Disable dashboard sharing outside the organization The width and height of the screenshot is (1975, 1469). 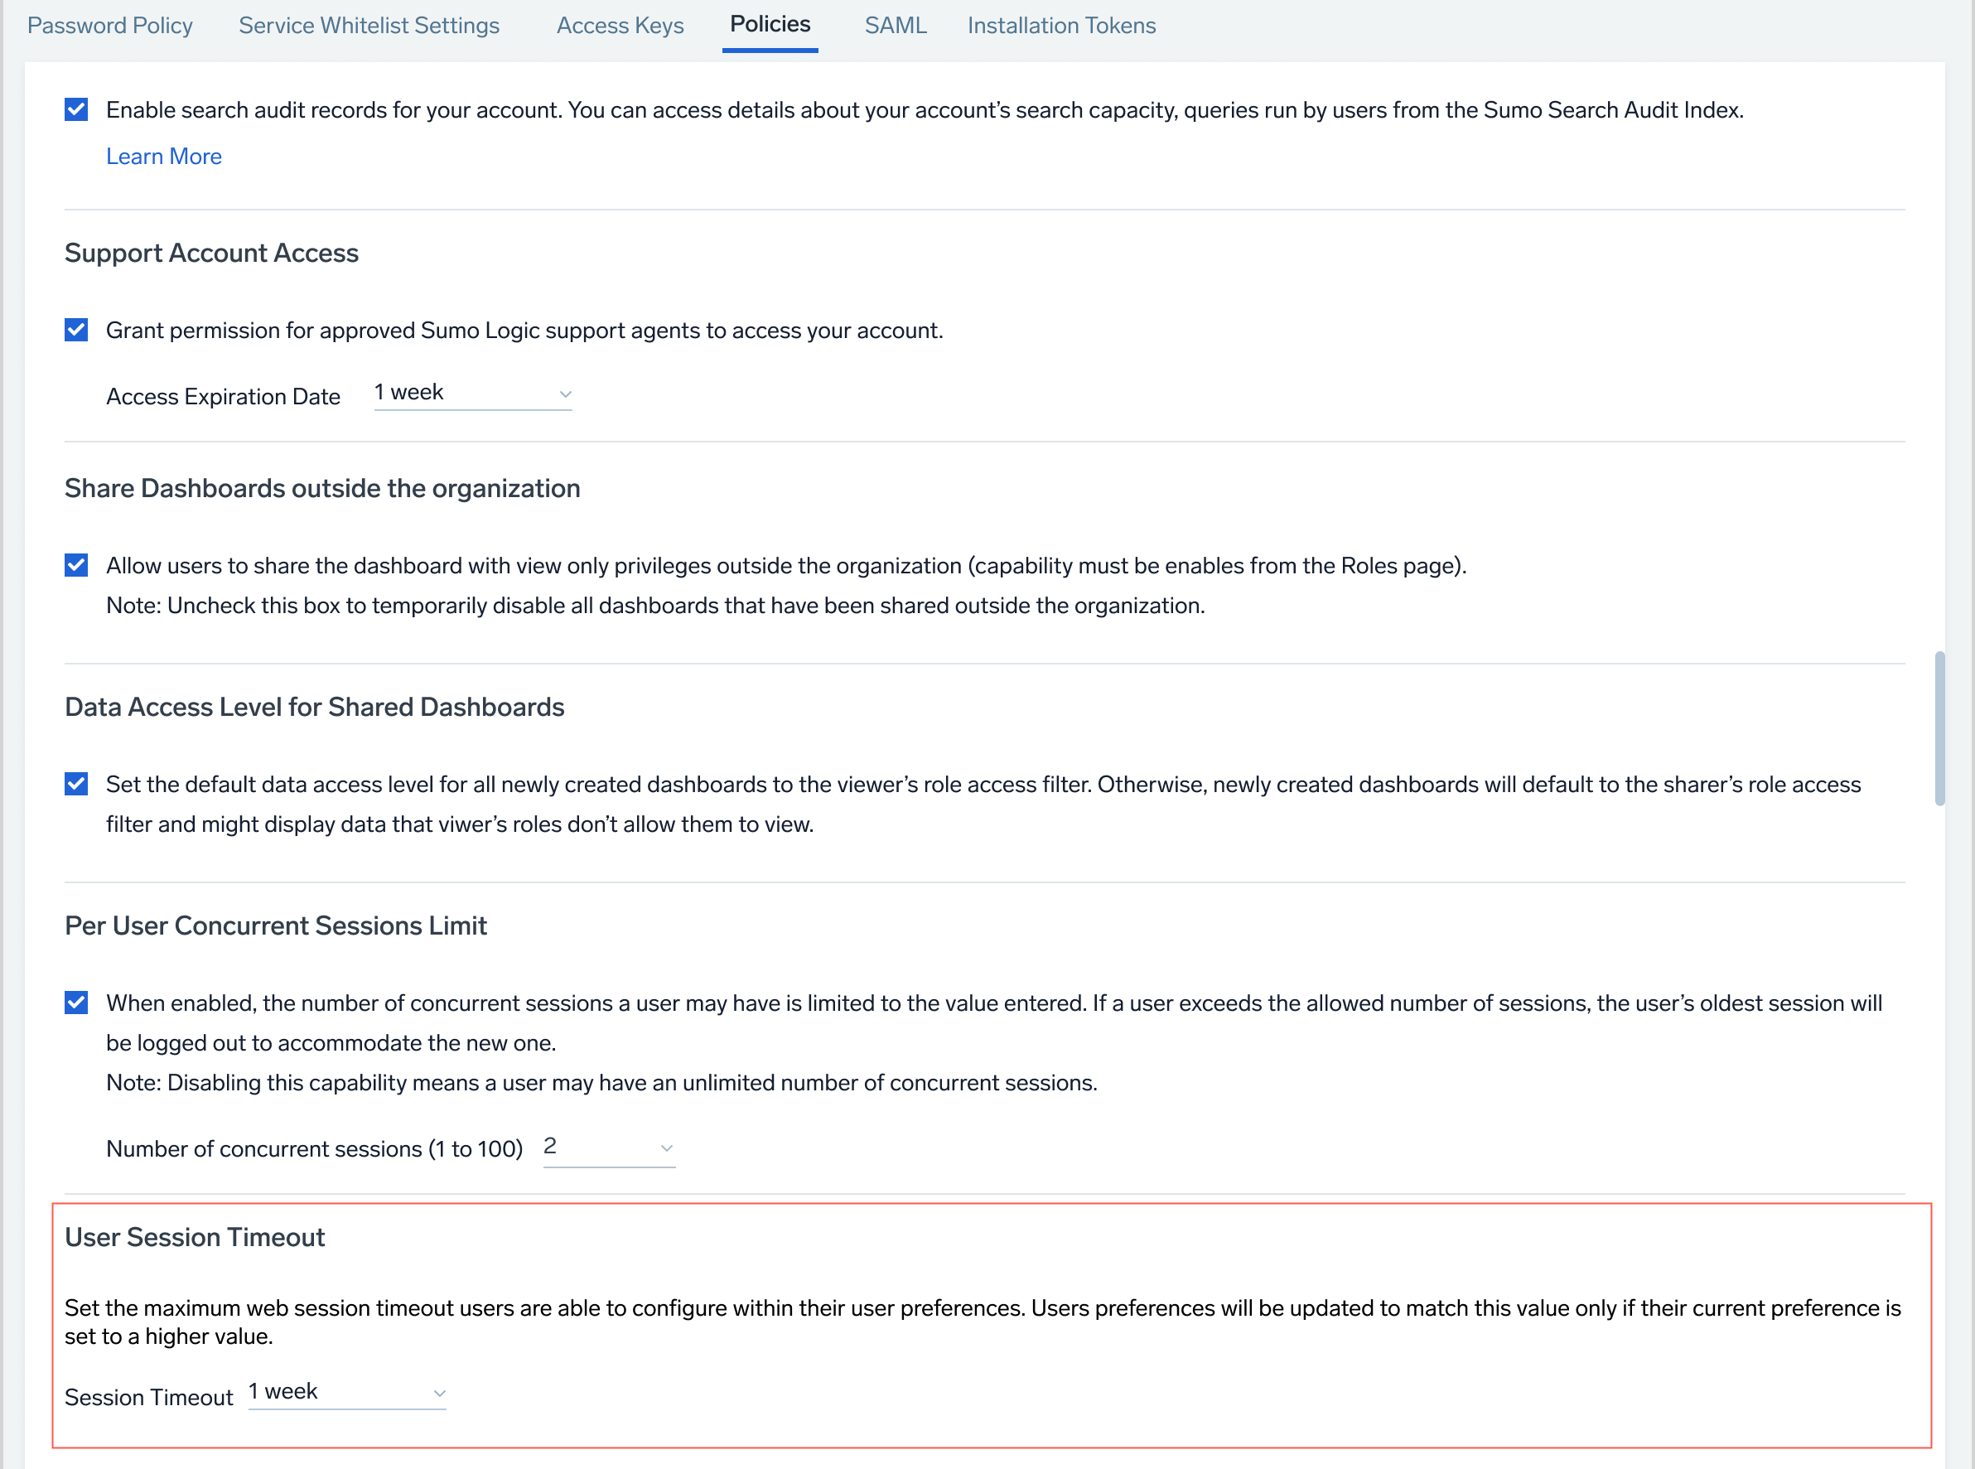(x=75, y=565)
